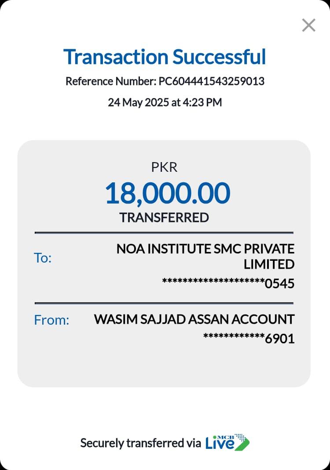Click recipient account number ending 0545
330x470 pixels.
tap(228, 283)
